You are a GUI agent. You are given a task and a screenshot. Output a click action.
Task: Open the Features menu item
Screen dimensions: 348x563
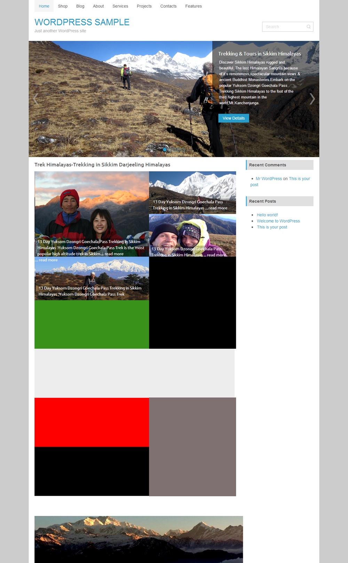pyautogui.click(x=193, y=6)
